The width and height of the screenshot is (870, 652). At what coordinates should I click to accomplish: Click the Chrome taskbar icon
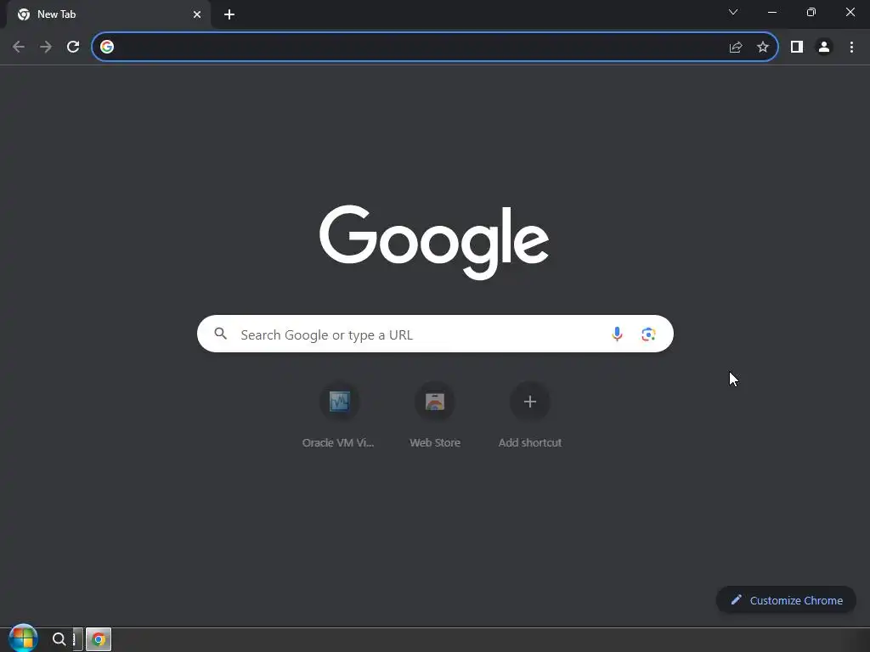(x=99, y=639)
